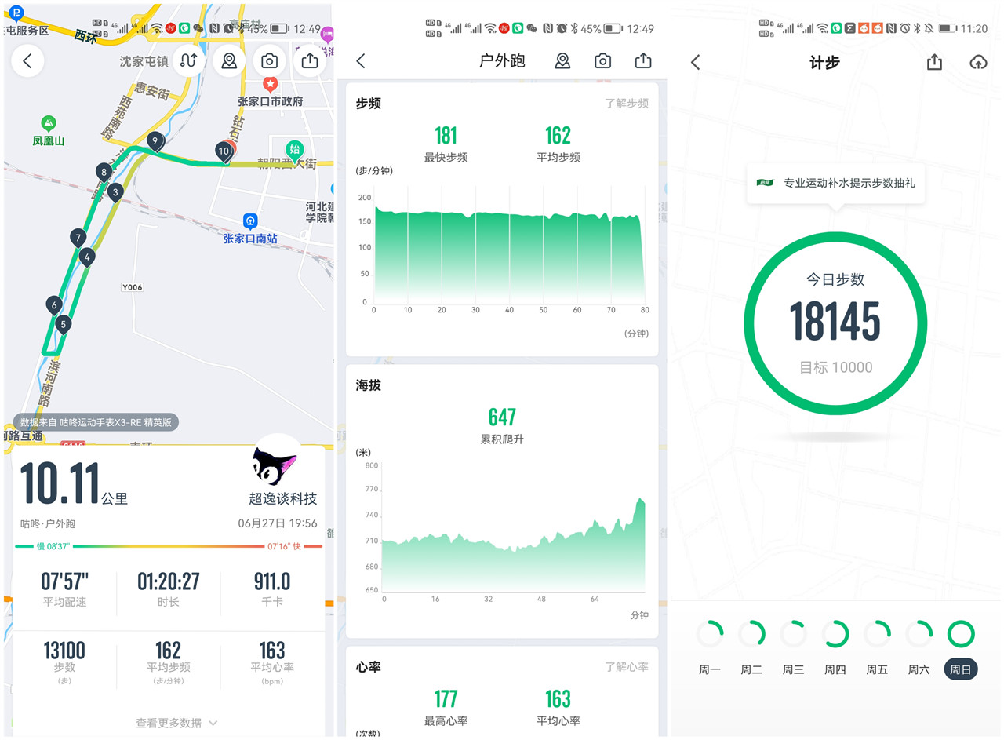
Task: Tap the 911.0 千卡 value
Action: click(x=272, y=581)
